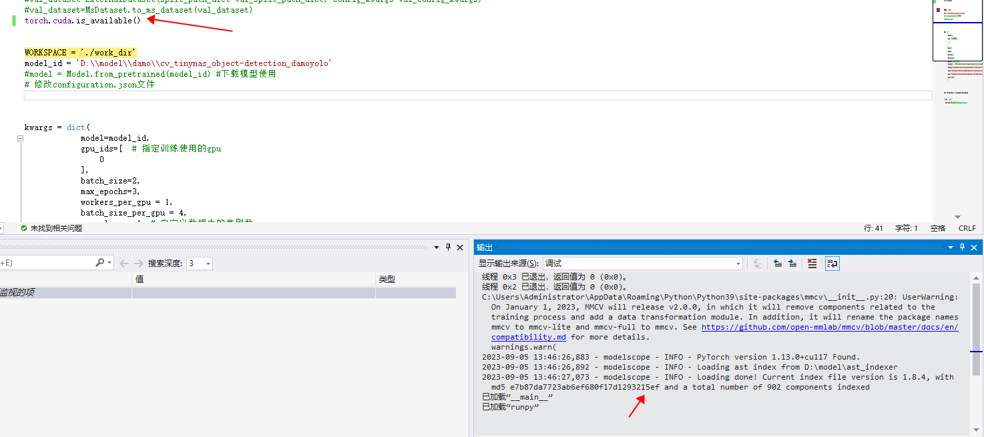Click 字符: 1 column indicator
Viewport: 984px width, 437px height.
click(907, 228)
